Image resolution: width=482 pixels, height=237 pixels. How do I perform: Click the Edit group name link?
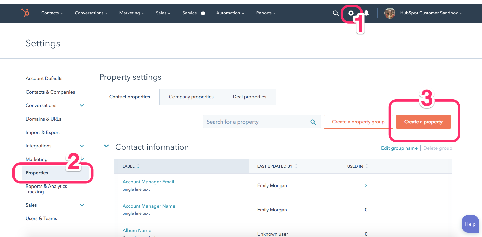click(x=399, y=148)
